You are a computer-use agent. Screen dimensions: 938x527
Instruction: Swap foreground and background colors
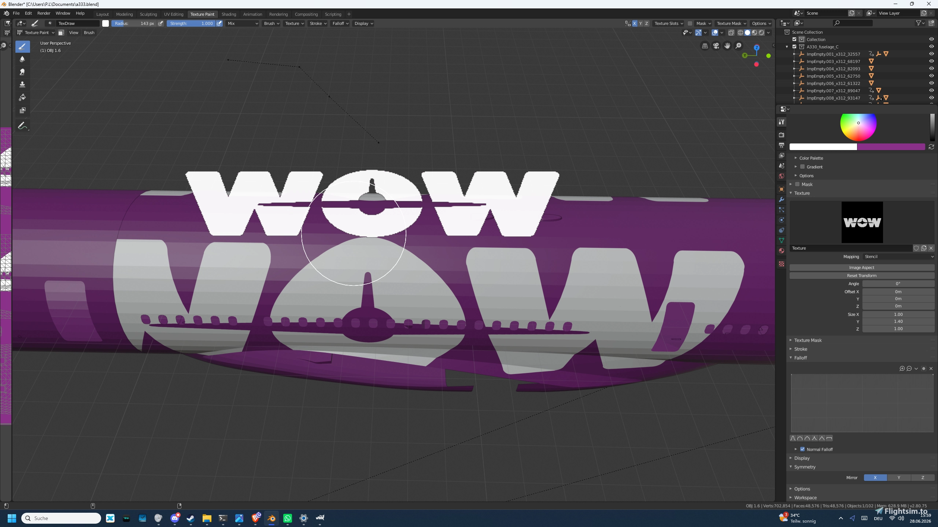931,147
